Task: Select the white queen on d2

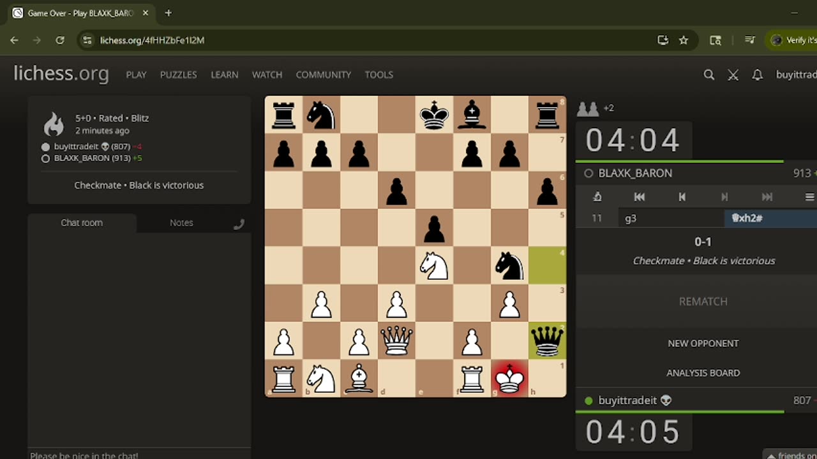Action: pos(396,341)
